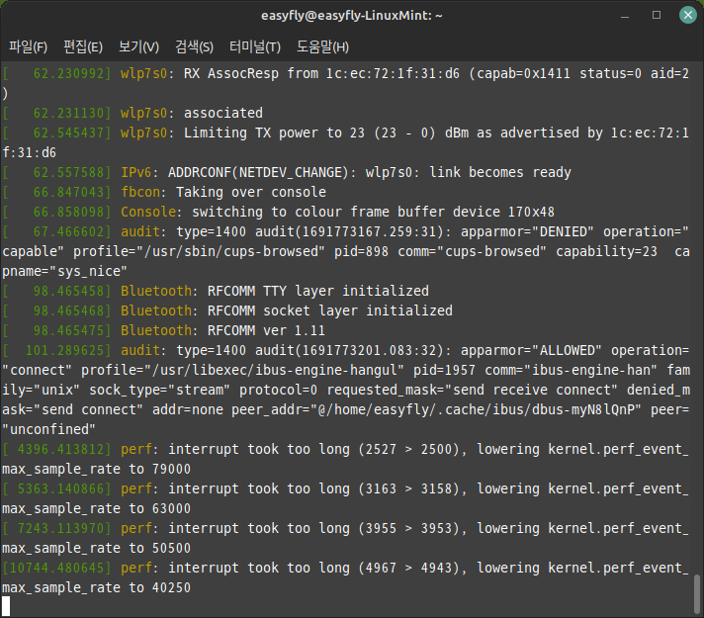
Task: Click the text pid=898
Action: (361, 251)
